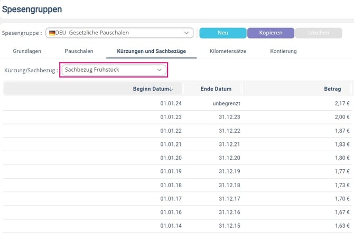Click the greyed-out Löschen button
Viewport: 354px width, 234px height.
pyautogui.click(x=319, y=33)
